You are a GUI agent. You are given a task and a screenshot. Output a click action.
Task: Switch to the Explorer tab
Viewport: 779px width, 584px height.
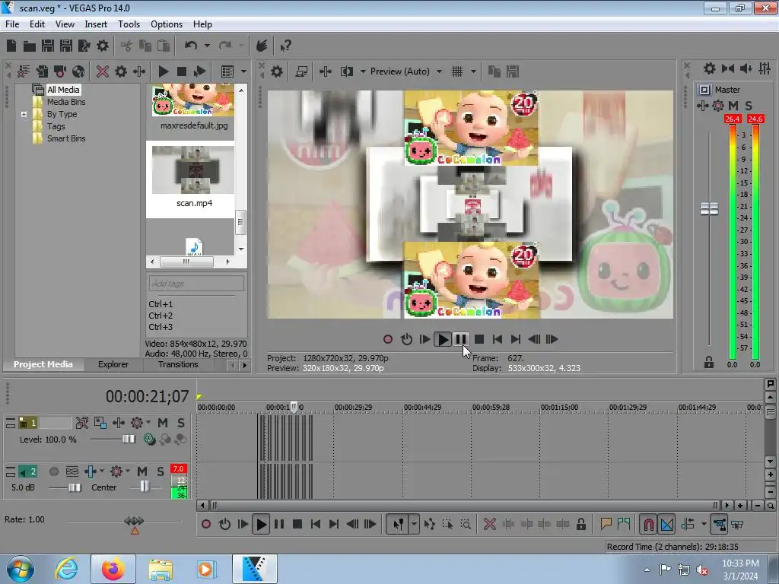click(x=113, y=364)
